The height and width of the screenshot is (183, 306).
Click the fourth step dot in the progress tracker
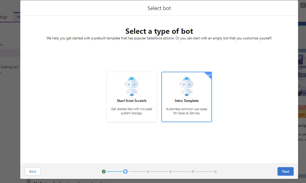coord(170,171)
